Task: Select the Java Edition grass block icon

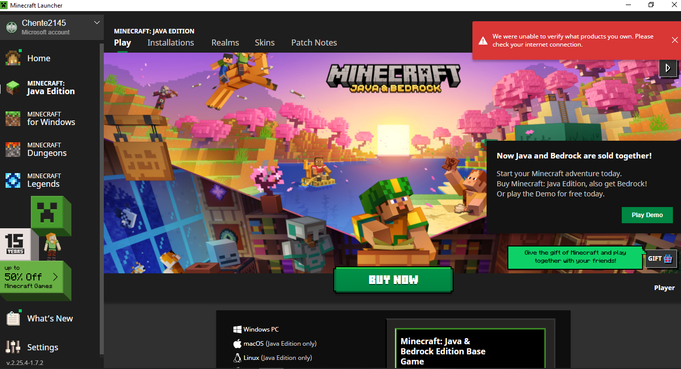Action: pos(13,88)
